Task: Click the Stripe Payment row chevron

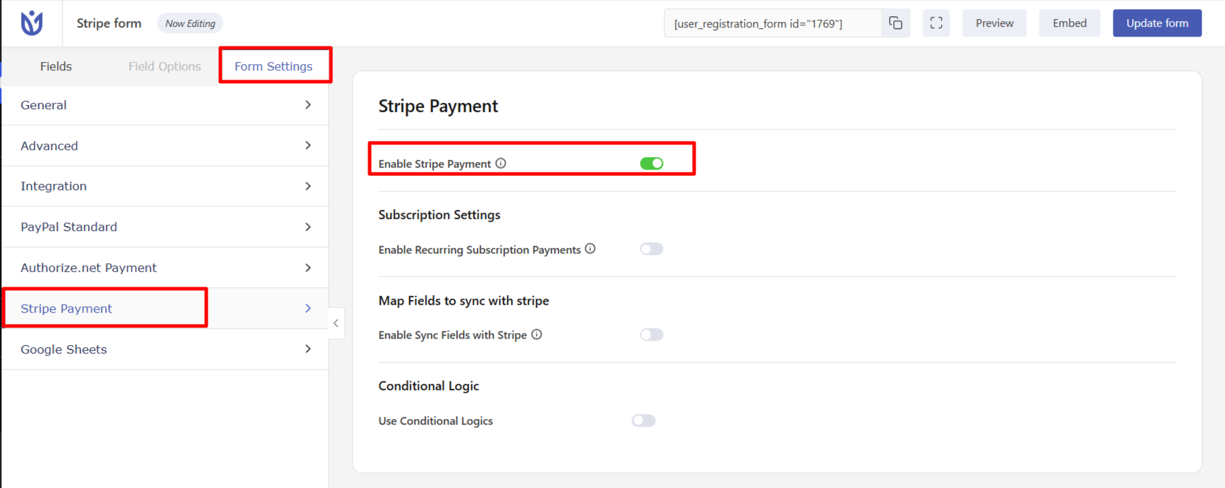Action: (x=308, y=308)
